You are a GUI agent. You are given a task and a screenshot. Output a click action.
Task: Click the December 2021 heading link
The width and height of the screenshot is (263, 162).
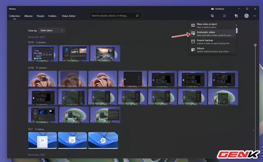pyautogui.click(x=36, y=37)
